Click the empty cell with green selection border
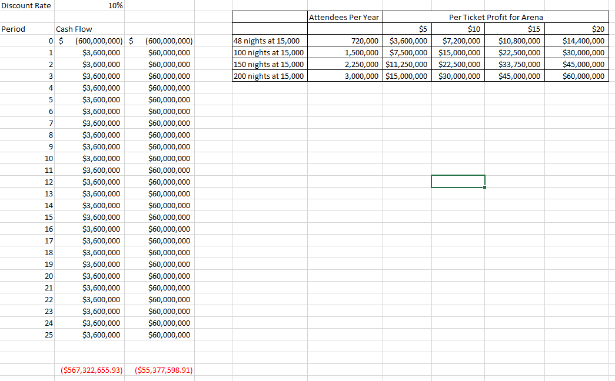 tap(458, 181)
